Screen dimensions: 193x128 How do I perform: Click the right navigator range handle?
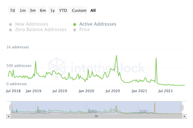pyautogui.click(x=182, y=107)
